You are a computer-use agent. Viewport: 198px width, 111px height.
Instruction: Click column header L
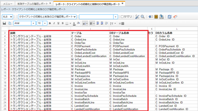pos(177,29)
